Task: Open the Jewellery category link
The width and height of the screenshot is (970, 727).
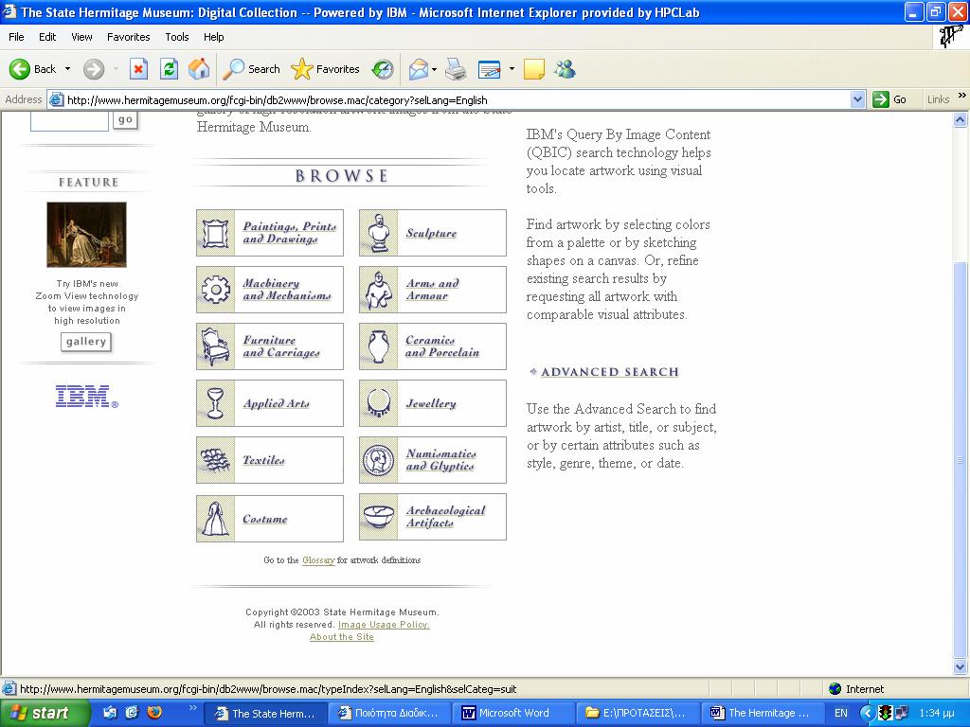Action: pos(431,403)
